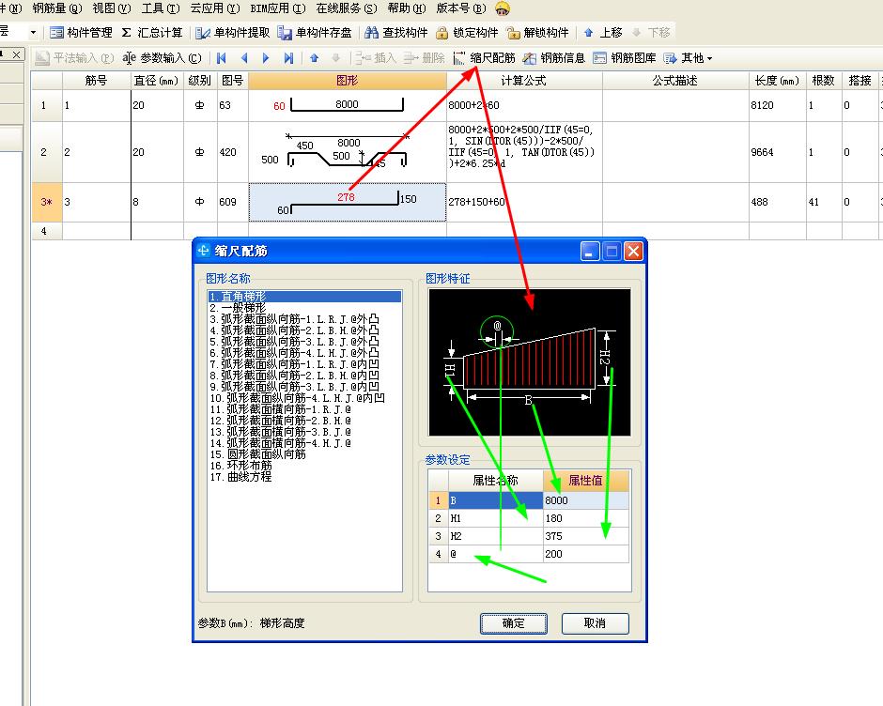This screenshot has height=706, width=883.
Task: Open 查找构件 binoculars search
Action: point(395,33)
